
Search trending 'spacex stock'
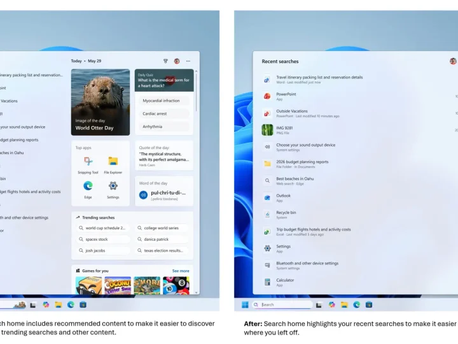pos(103,240)
